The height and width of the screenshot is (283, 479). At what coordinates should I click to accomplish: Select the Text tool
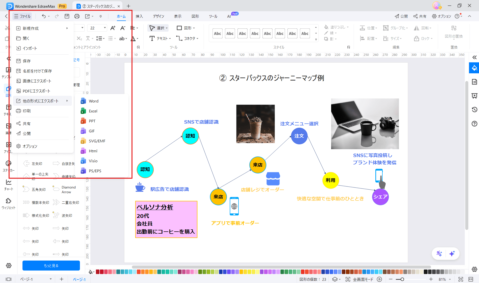160,38
